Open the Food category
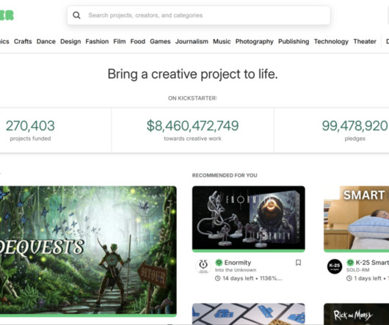Screen dimensions: 389x325 coord(138,41)
